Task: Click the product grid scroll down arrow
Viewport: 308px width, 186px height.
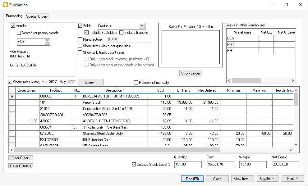Action: (x=296, y=145)
